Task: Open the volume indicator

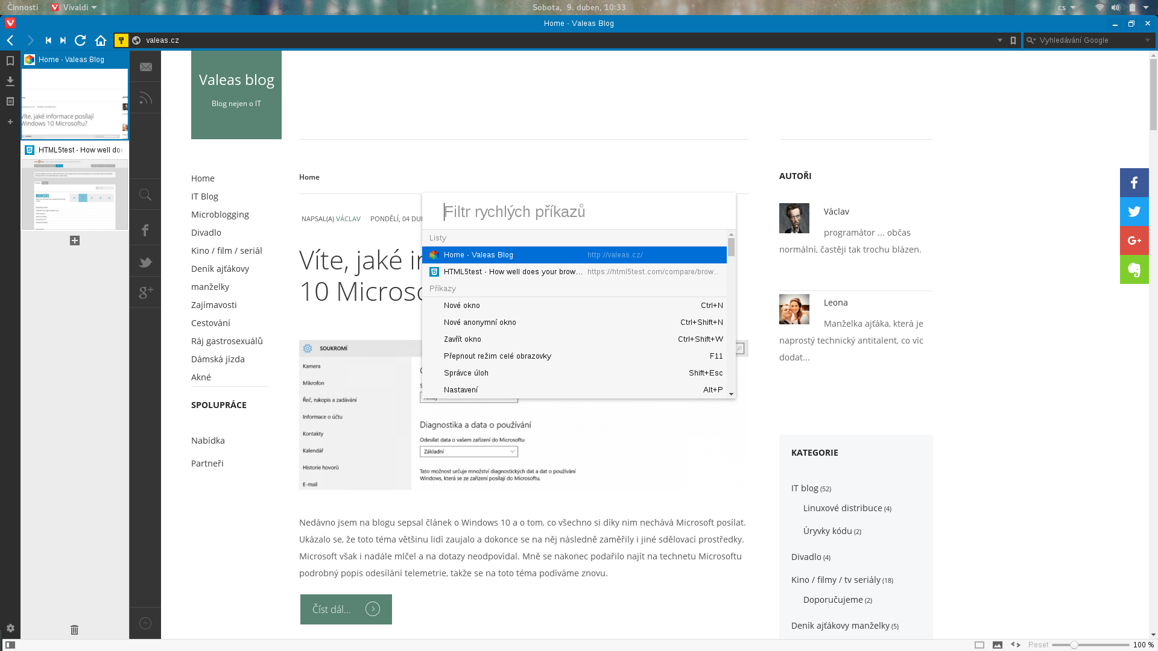Action: coord(1116,7)
